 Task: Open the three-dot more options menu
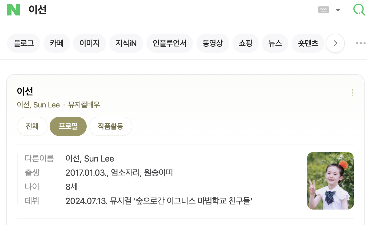(361, 43)
